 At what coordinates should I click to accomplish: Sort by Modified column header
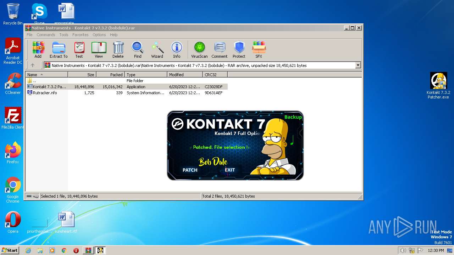[x=185, y=74]
